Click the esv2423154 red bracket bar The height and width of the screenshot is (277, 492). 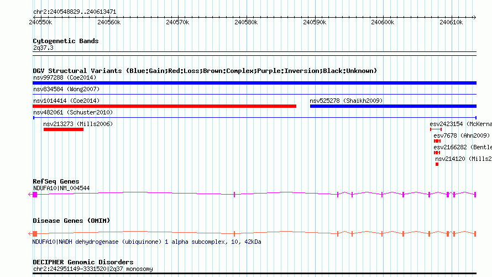point(436,129)
